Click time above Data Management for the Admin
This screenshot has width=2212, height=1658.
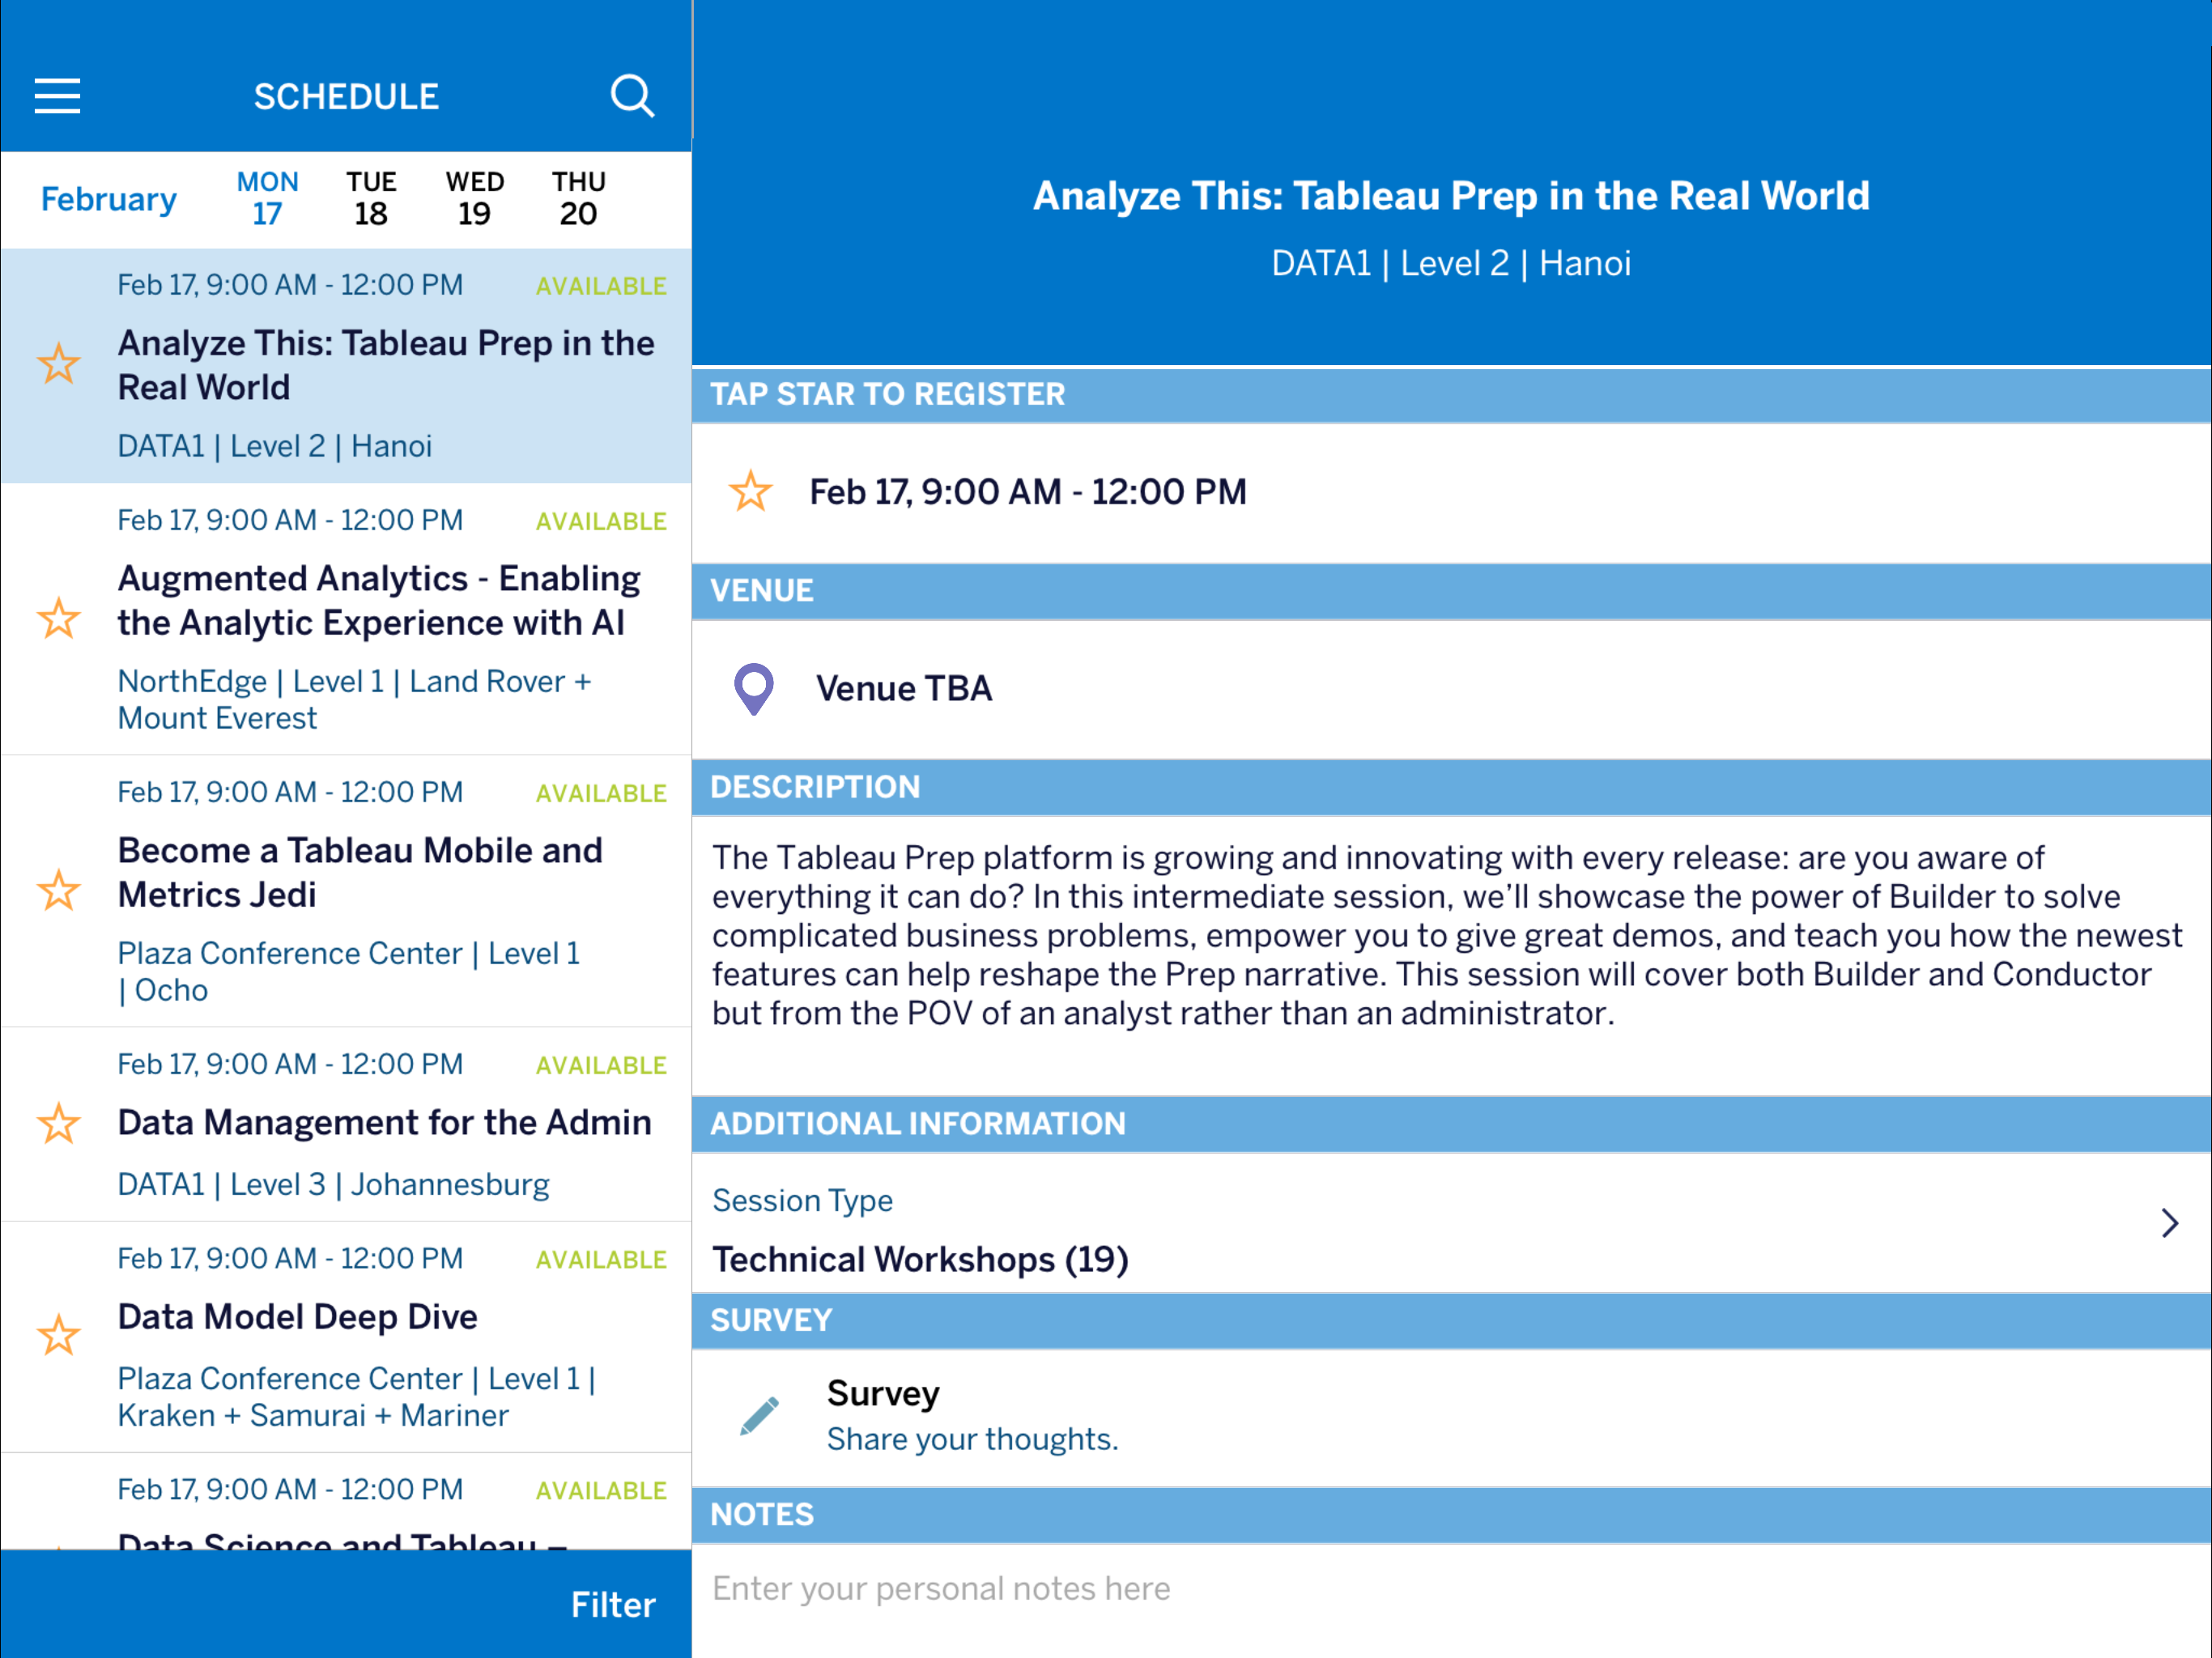point(290,1064)
